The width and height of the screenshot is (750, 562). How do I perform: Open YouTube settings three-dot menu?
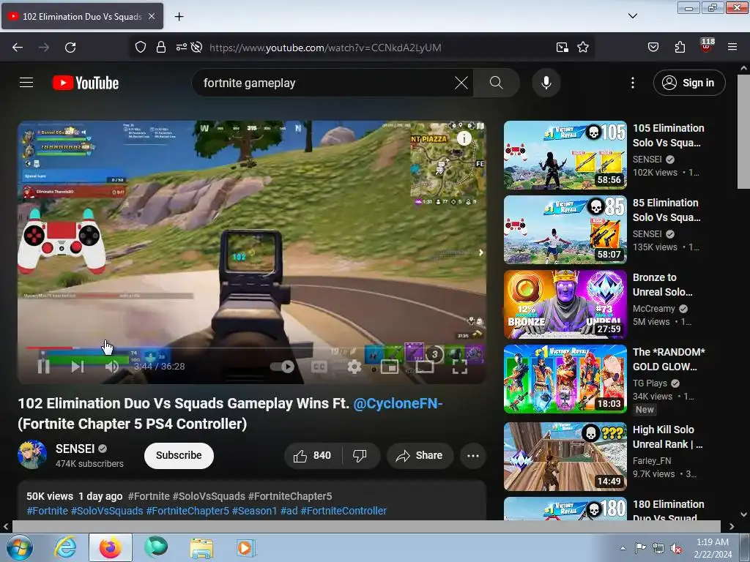[x=633, y=83]
